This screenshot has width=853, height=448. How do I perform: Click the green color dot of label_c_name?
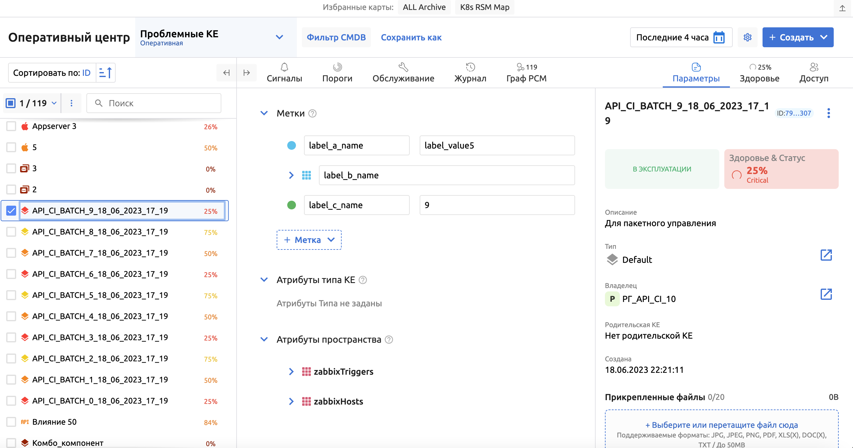tap(291, 205)
